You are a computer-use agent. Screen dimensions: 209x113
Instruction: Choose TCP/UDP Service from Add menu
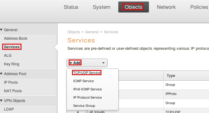click(x=87, y=73)
